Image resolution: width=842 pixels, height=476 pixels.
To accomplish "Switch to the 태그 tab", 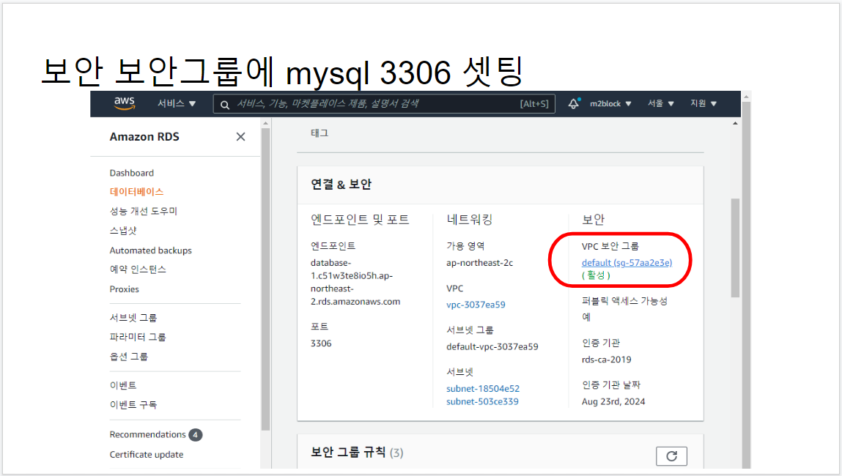I will click(320, 133).
